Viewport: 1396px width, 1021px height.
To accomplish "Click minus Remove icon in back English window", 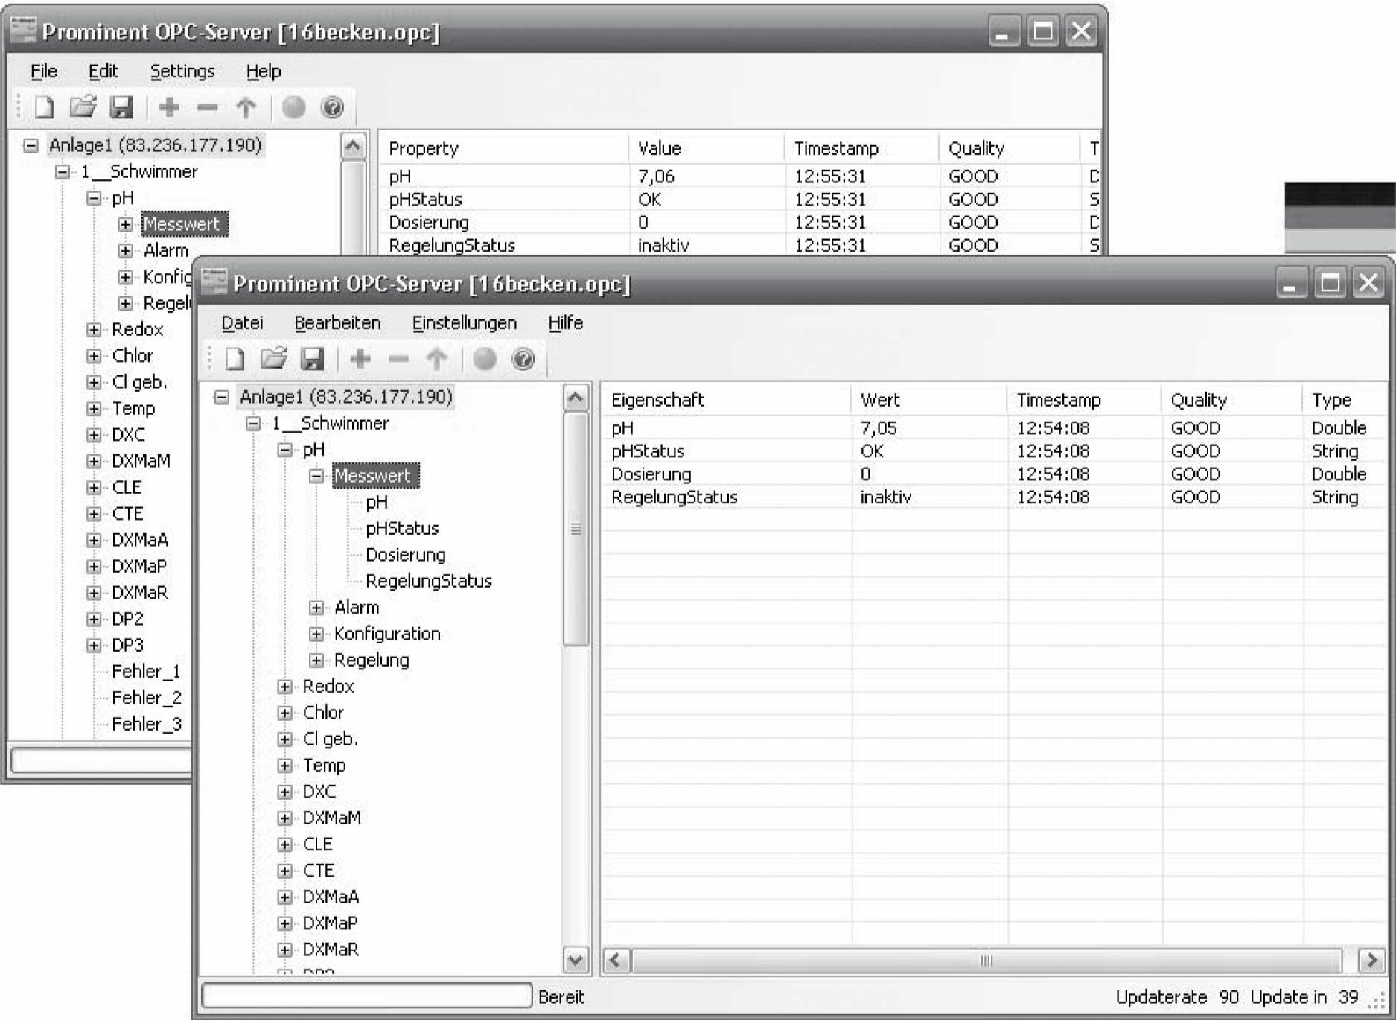I will [x=208, y=108].
